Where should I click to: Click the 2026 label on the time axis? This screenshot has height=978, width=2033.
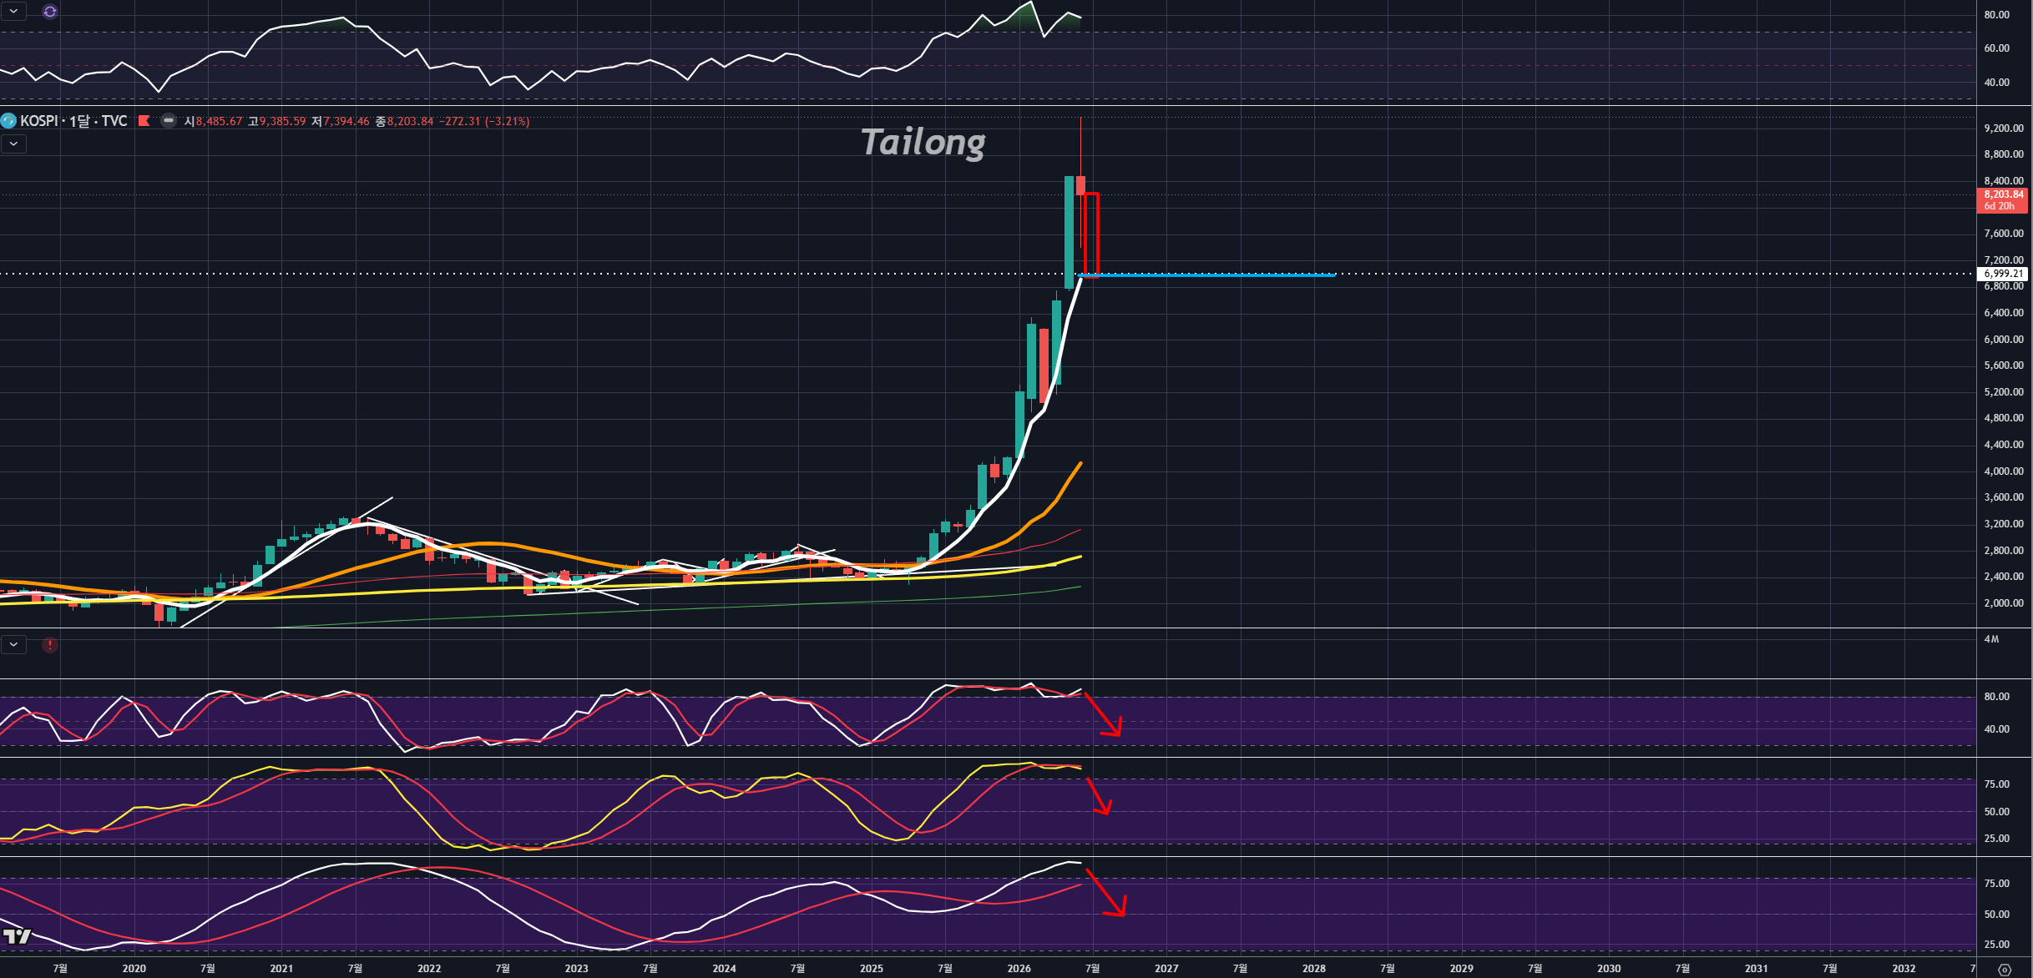click(1019, 969)
